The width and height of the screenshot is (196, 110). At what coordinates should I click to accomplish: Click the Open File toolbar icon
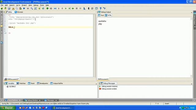pyautogui.click(x=6, y=9)
